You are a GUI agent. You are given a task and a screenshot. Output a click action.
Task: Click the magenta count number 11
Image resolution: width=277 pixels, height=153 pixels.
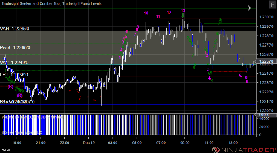[x=158, y=17]
